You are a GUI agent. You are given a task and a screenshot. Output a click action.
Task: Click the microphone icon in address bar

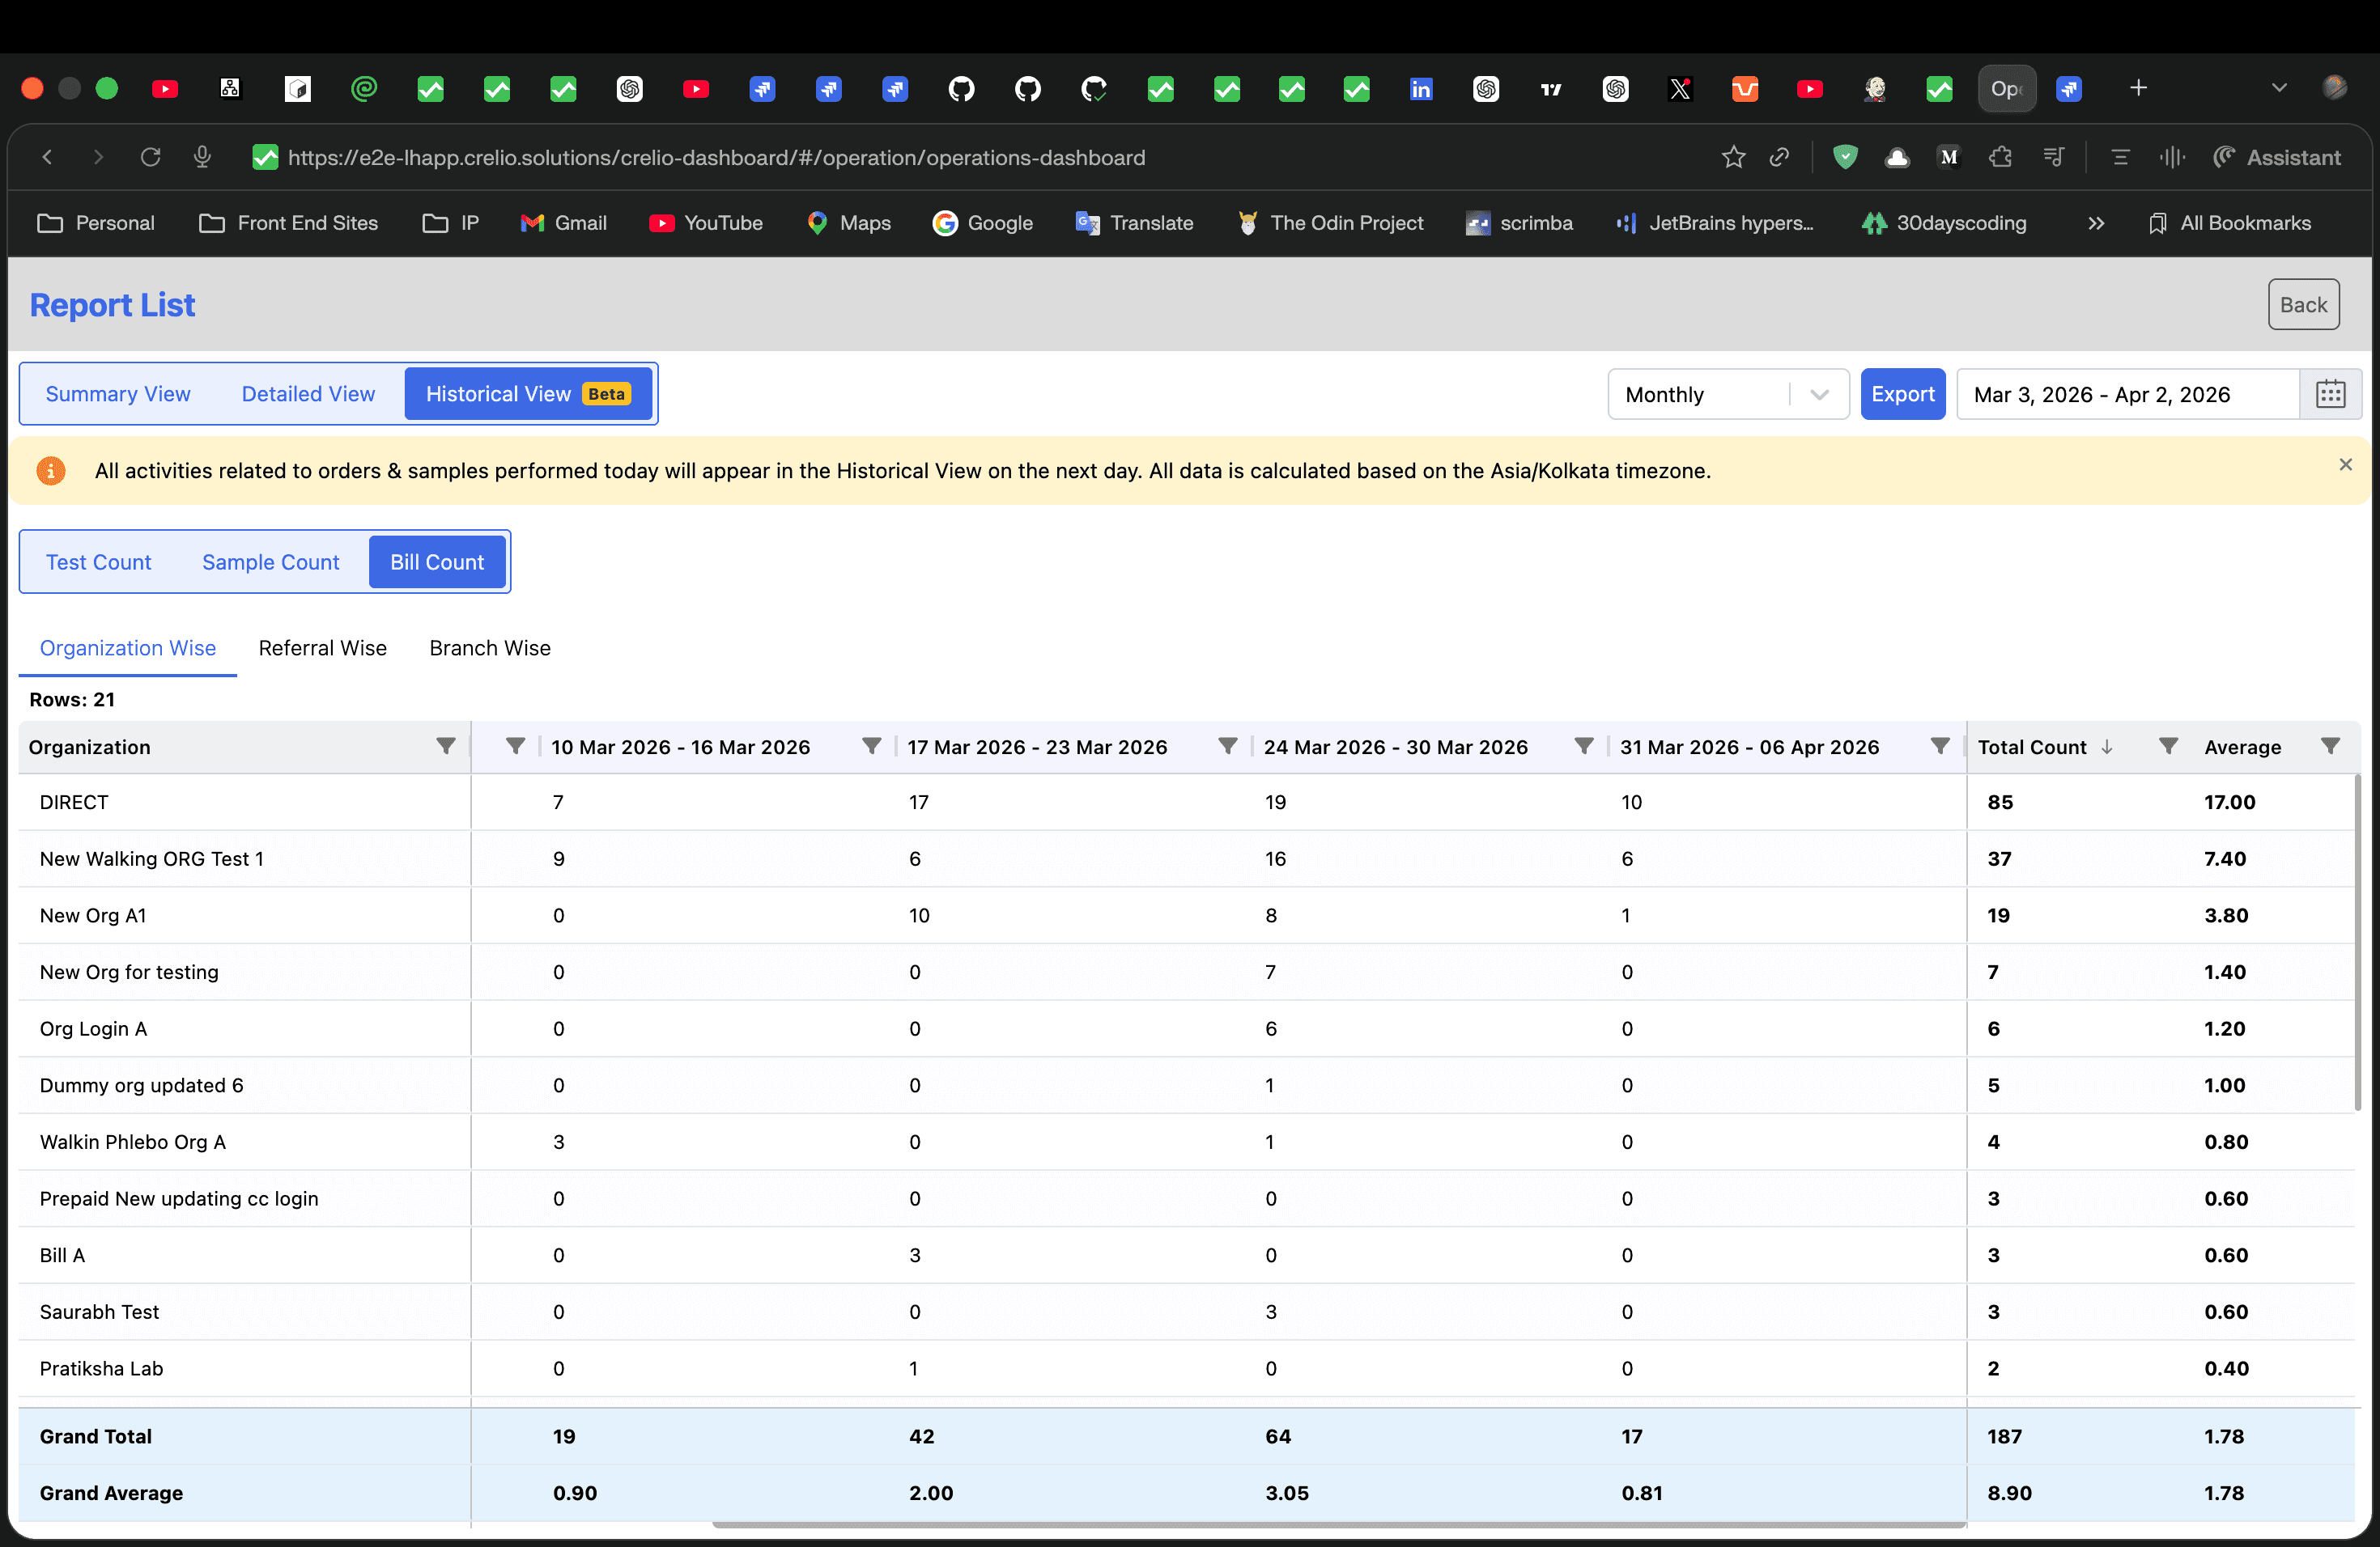tap(202, 157)
